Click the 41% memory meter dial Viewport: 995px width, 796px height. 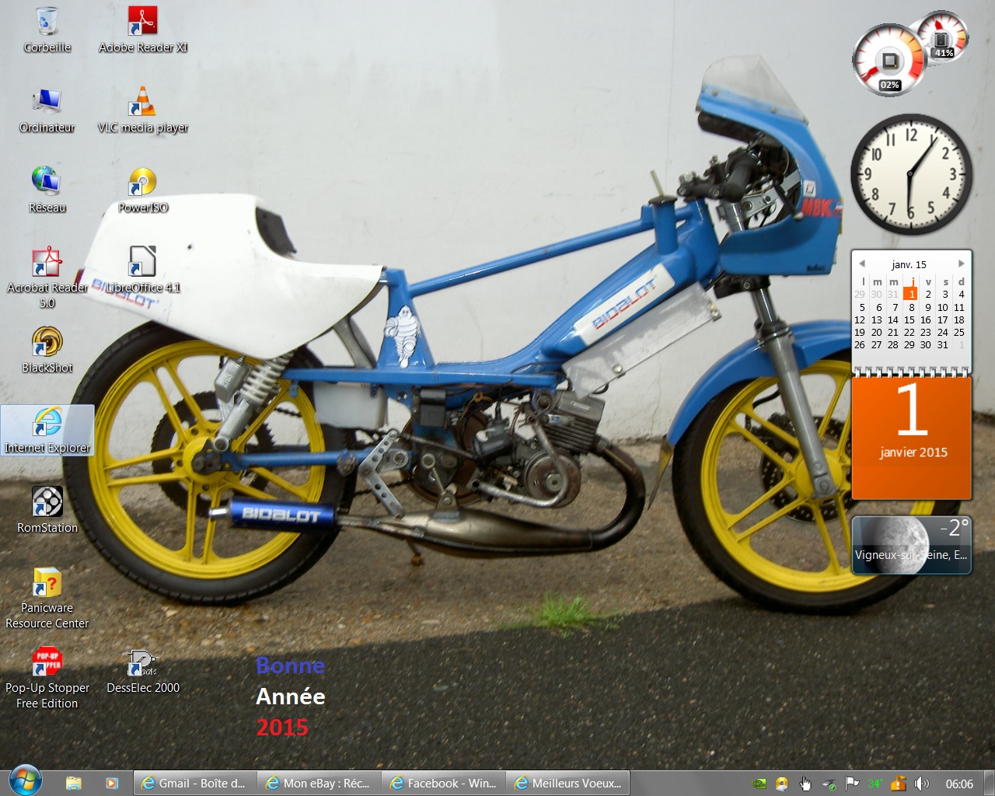pos(942,37)
